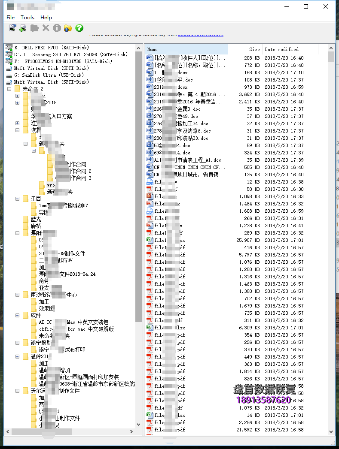The height and width of the screenshot is (449, 339).
Task: Open the Help menu
Action: coord(46,18)
